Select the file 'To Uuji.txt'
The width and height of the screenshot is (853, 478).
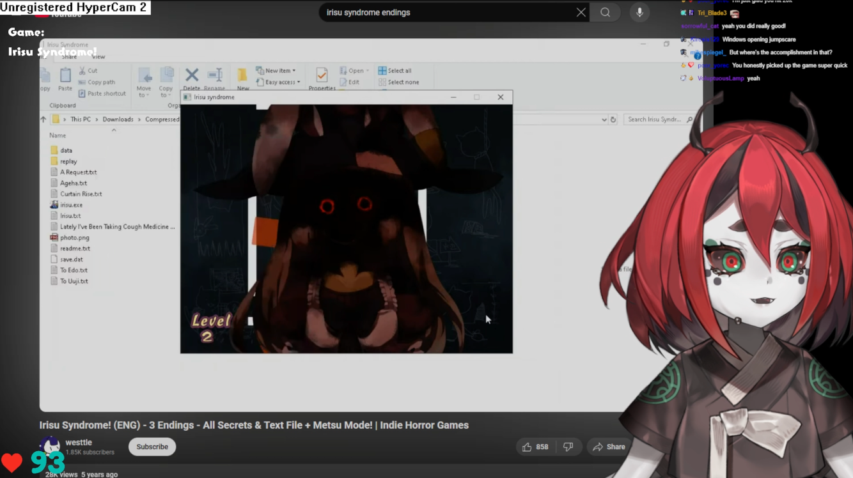69,281
